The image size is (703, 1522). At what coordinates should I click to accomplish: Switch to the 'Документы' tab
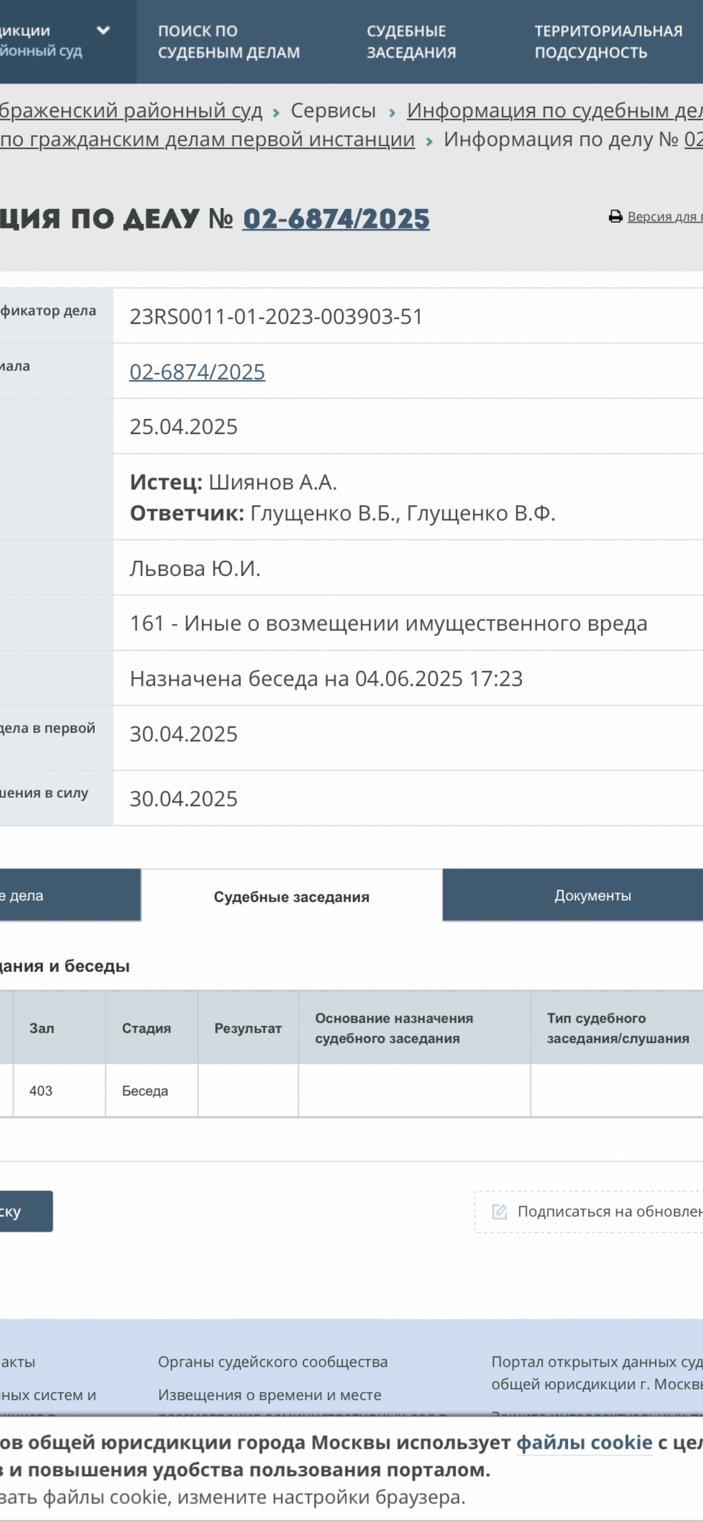click(x=592, y=896)
